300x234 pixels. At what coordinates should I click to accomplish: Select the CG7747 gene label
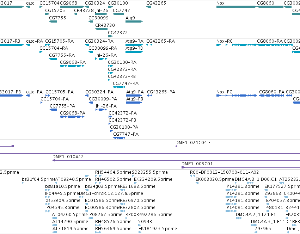pos(121,11)
